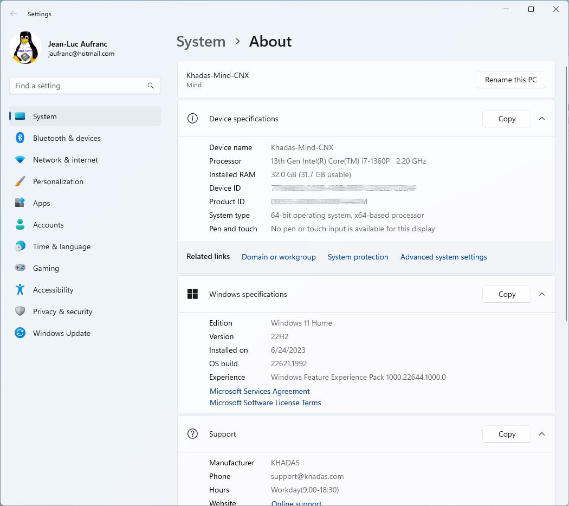
Task: Click the 64-bit operating system value
Action: click(347, 215)
